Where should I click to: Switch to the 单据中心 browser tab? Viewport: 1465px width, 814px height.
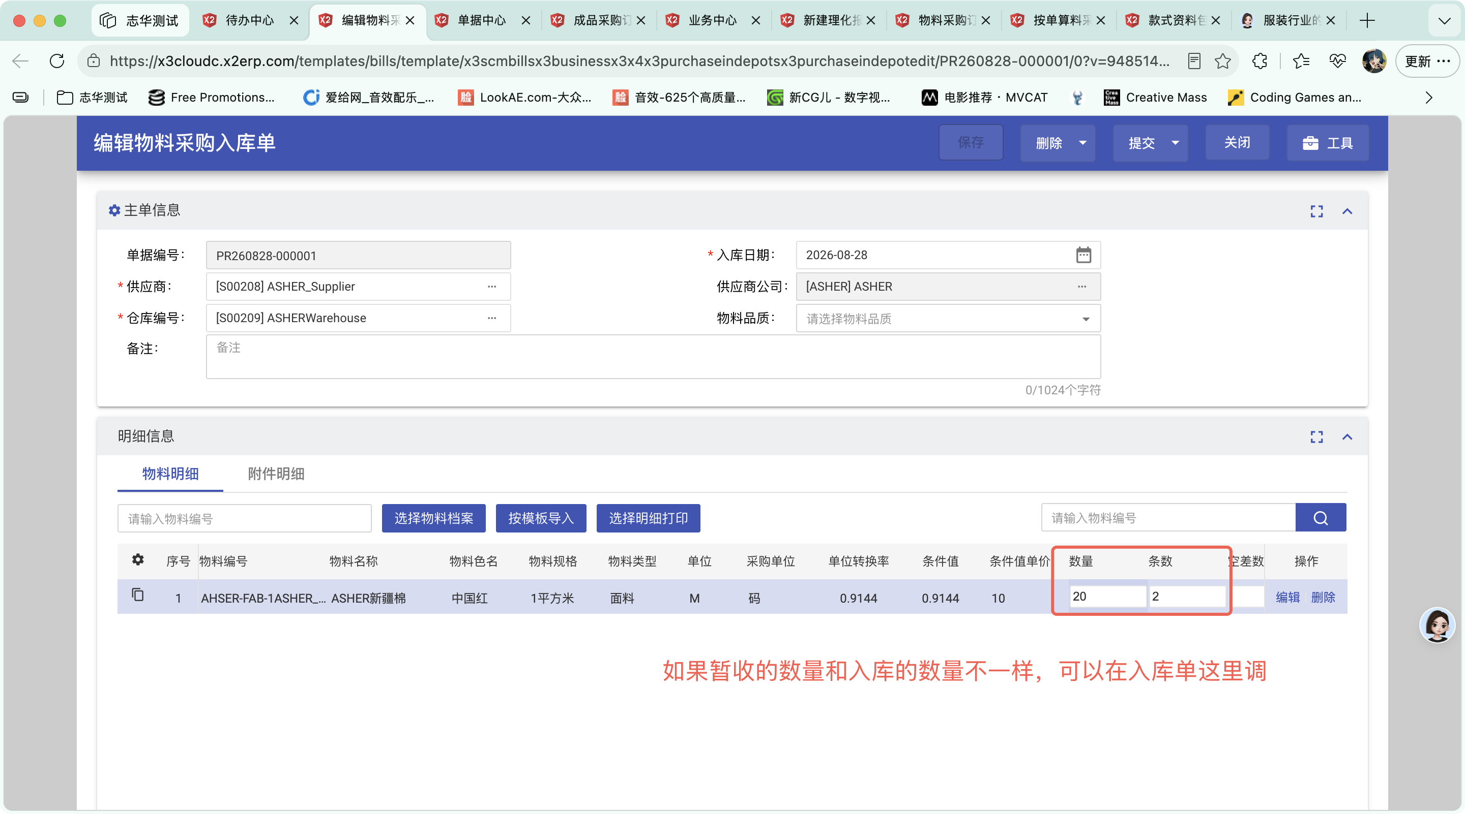[482, 20]
